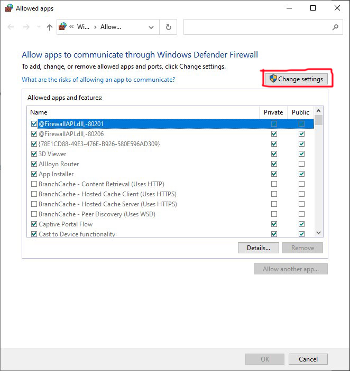Expand address bar history chevron
Viewport: 350px width, 371px height.
151,27
